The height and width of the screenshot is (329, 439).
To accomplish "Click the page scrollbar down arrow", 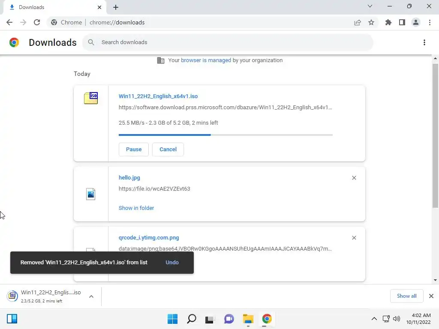I will click(435, 280).
